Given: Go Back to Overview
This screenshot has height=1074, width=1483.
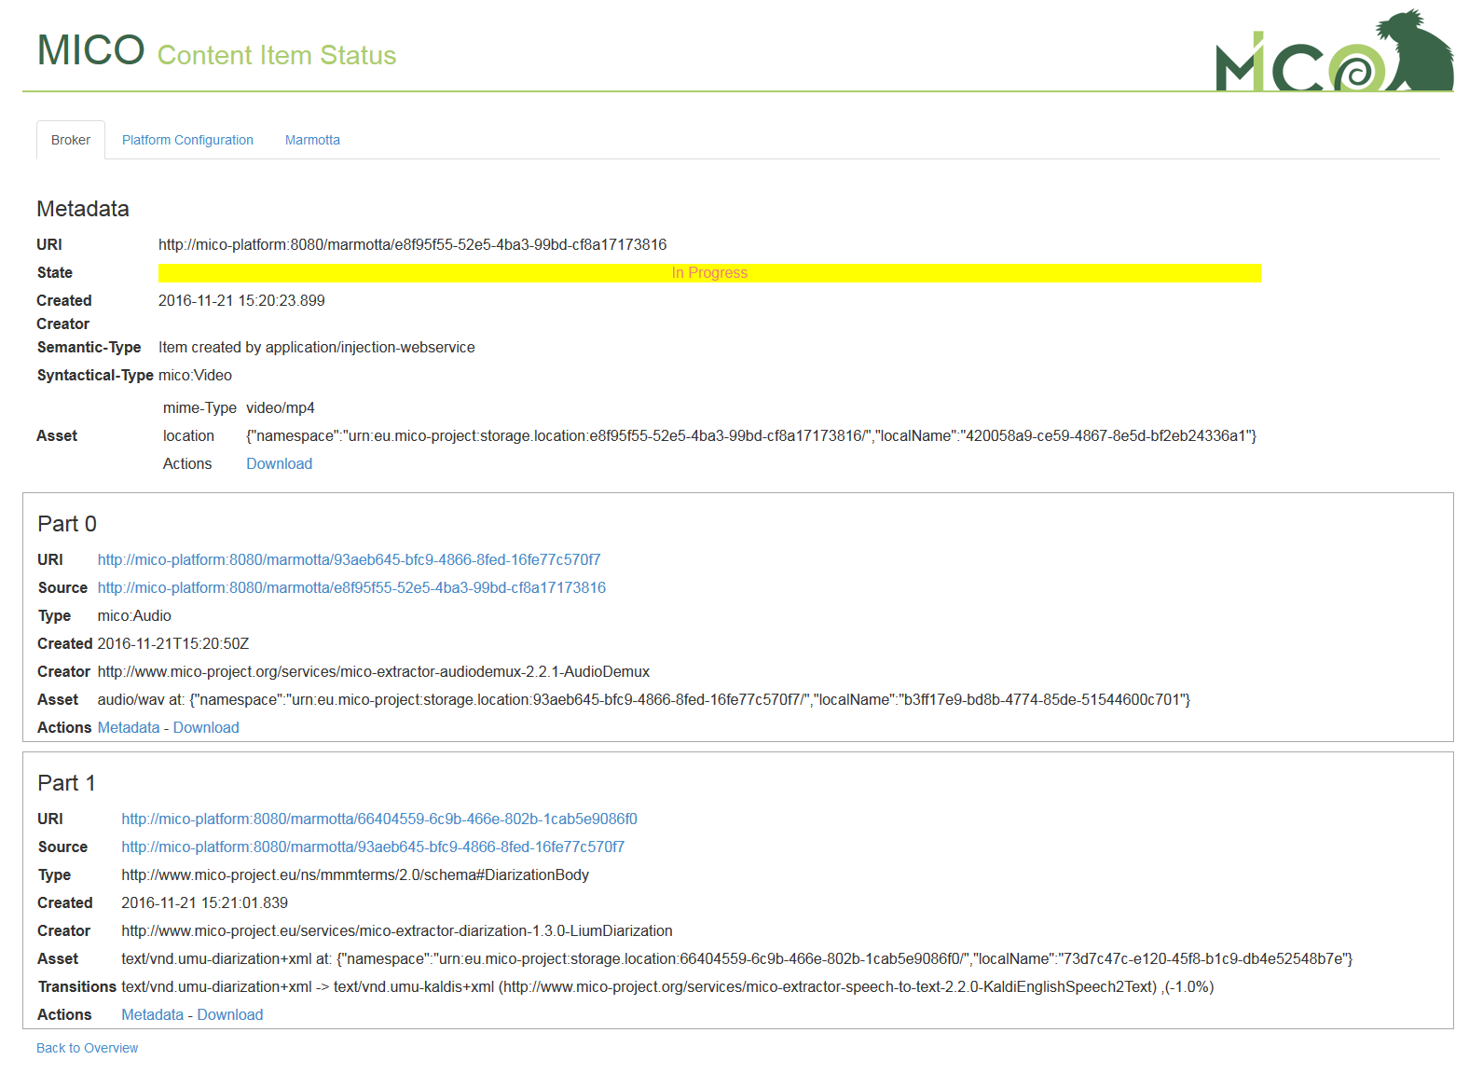Looking at the screenshot, I should (x=87, y=1049).
